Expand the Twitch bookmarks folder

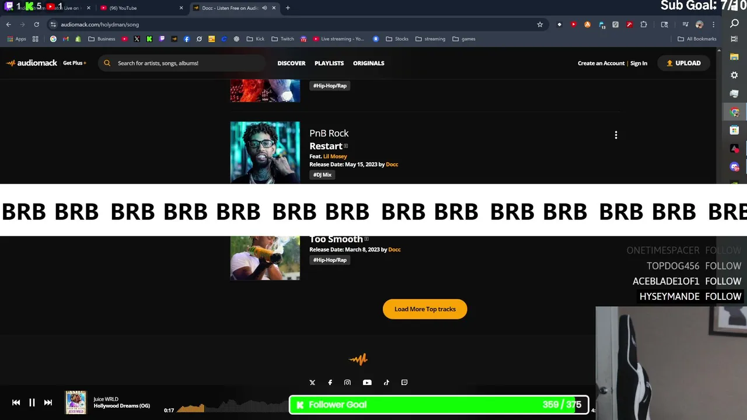coord(282,39)
